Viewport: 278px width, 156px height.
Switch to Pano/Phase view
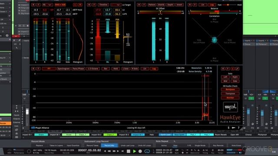(78, 68)
